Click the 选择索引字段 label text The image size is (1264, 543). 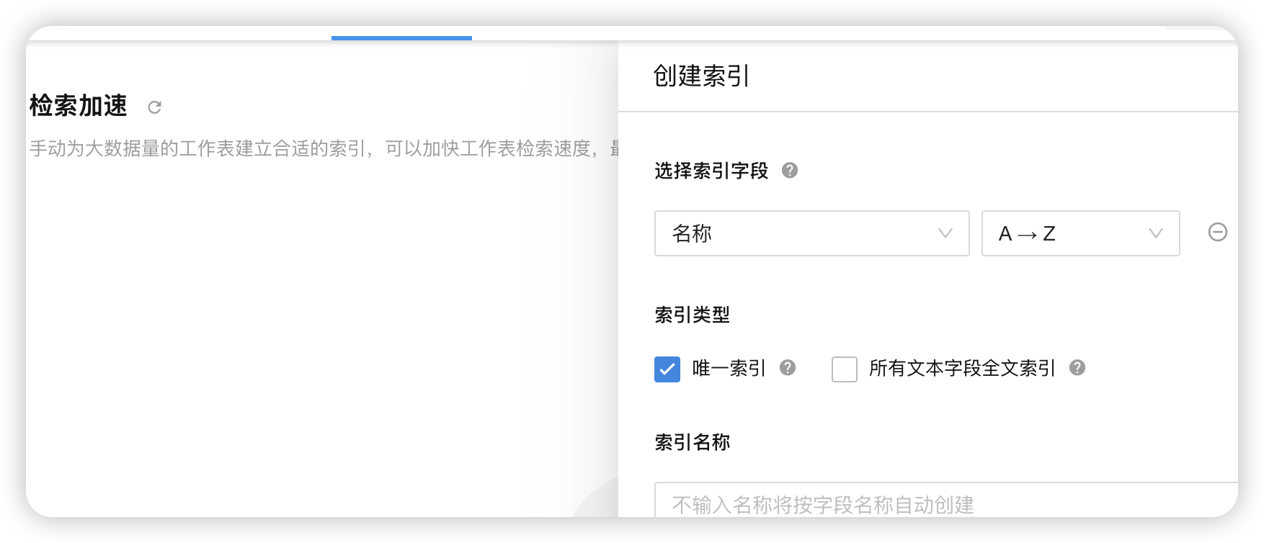(x=712, y=171)
